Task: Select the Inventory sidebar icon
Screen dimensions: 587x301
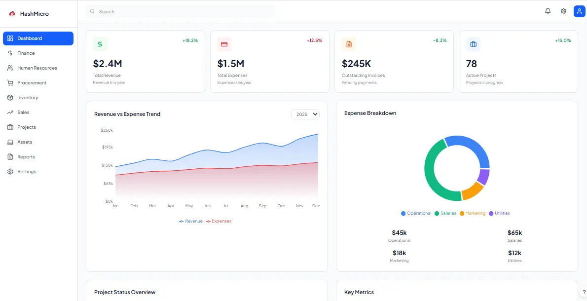Action: pyautogui.click(x=9, y=97)
